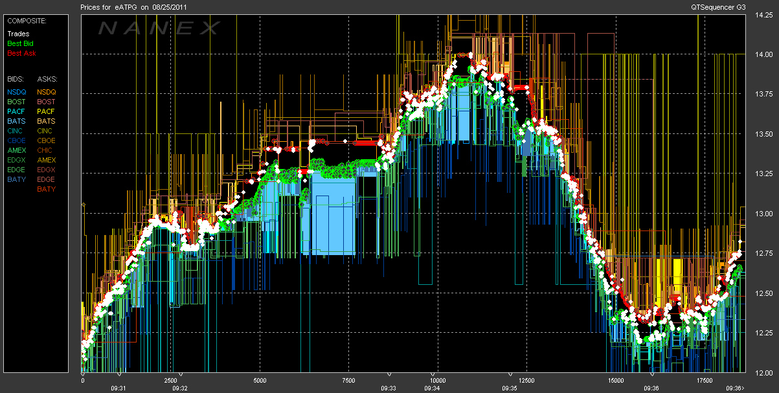Click BOST in the BIDS legend column
The height and width of the screenshot is (393, 779).
(16, 102)
